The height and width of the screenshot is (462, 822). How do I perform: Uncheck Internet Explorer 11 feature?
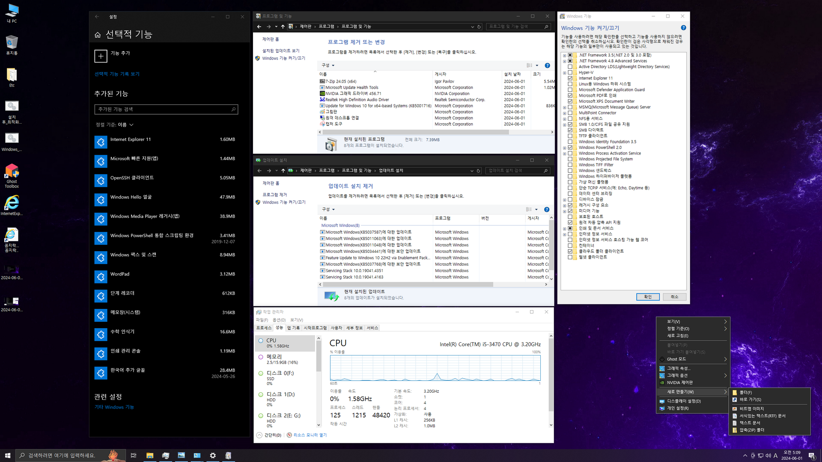pos(570,78)
